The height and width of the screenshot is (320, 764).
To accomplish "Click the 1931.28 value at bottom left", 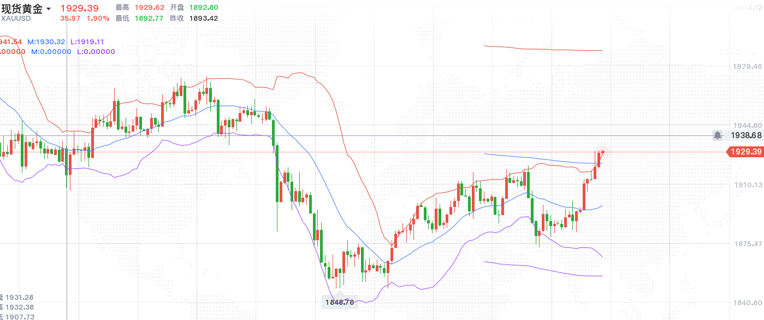I will tap(20, 297).
